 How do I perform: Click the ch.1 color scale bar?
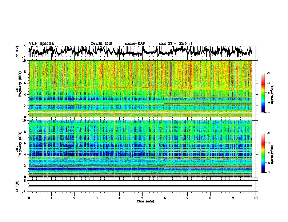(x=263, y=93)
